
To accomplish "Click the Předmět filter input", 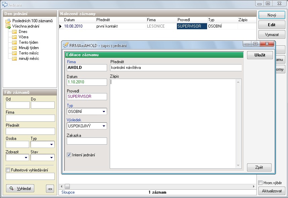I will (30, 131).
